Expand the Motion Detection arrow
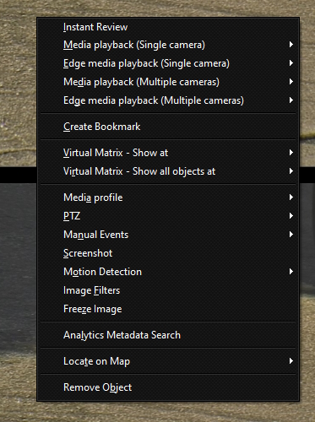Viewport: 315px width, 422px height. (x=291, y=271)
